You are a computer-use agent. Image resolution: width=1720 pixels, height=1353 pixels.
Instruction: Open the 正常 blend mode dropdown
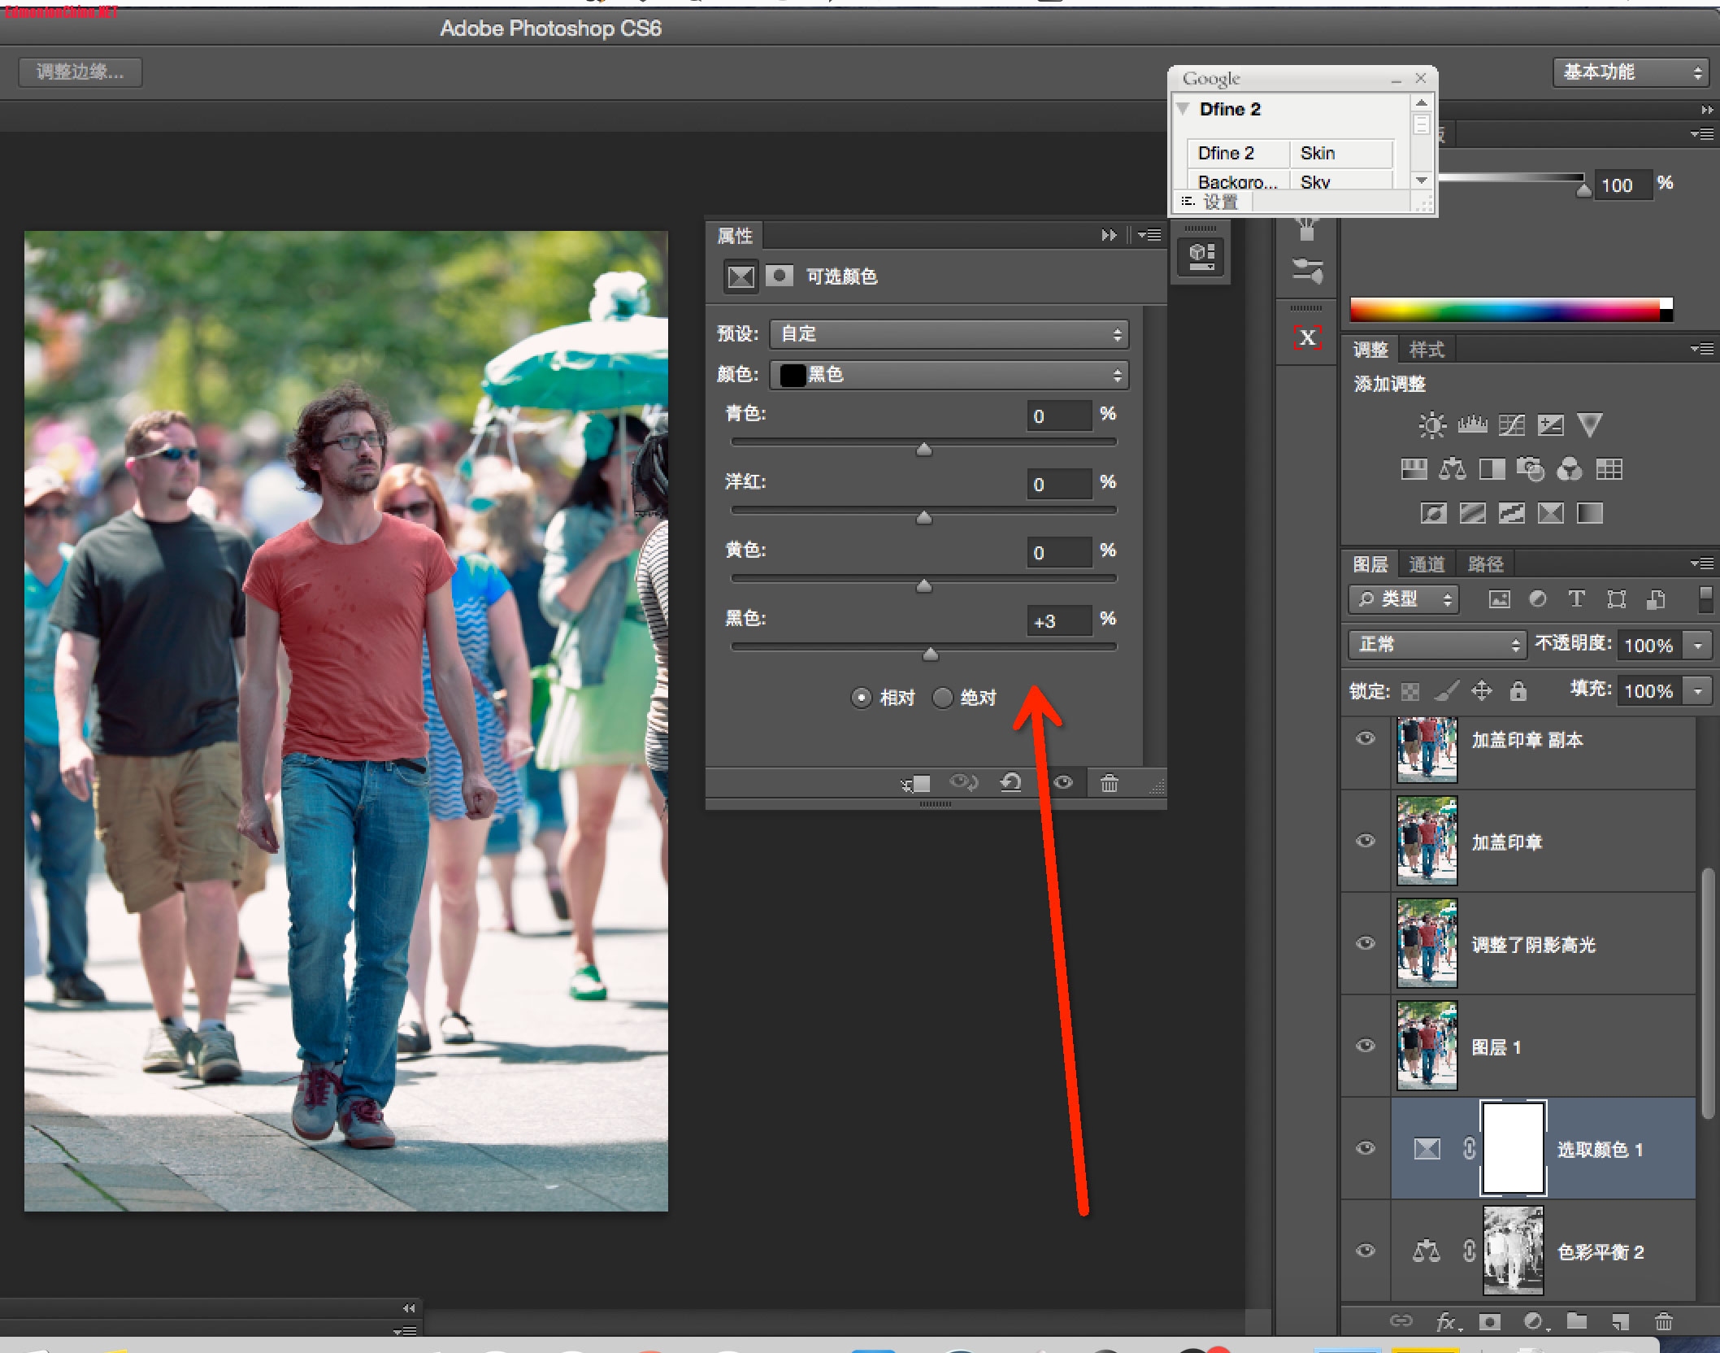coord(1436,645)
